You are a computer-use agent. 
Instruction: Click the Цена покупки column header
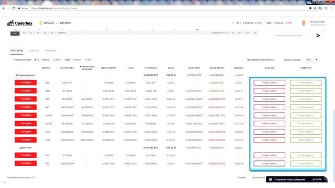[x=108, y=68]
